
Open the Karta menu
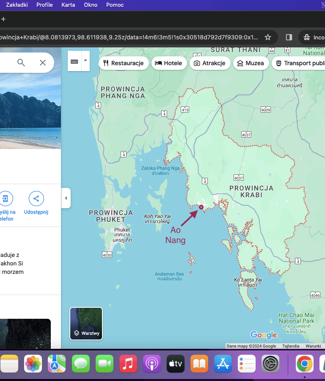point(68,5)
